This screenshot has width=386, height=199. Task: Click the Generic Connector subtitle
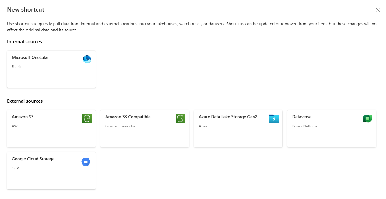point(120,126)
